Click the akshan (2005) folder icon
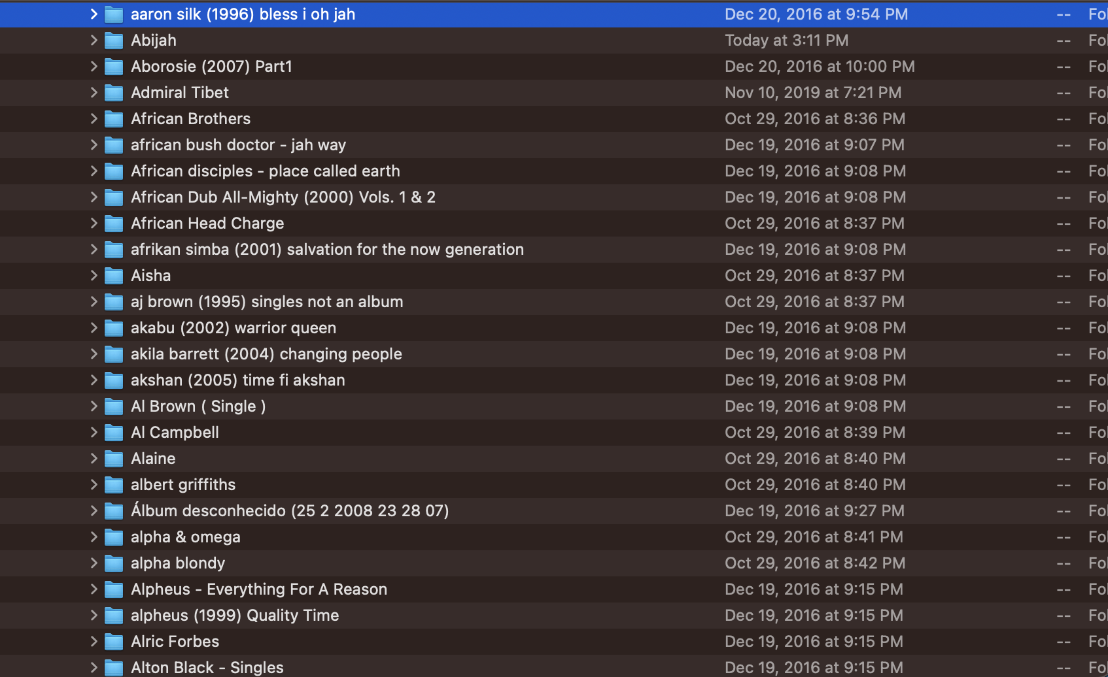Viewport: 1108px width, 677px height. point(114,380)
